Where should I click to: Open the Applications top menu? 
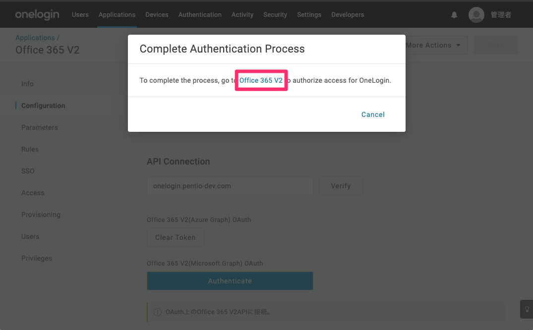click(117, 14)
